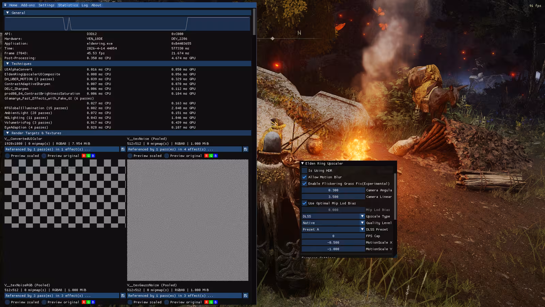Collapse Render Targets & Textures section
The height and width of the screenshot is (307, 545).
[7, 133]
